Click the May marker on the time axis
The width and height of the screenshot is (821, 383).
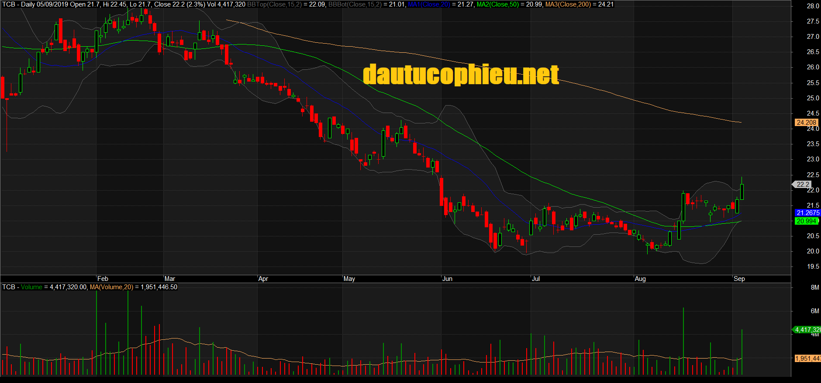349,279
